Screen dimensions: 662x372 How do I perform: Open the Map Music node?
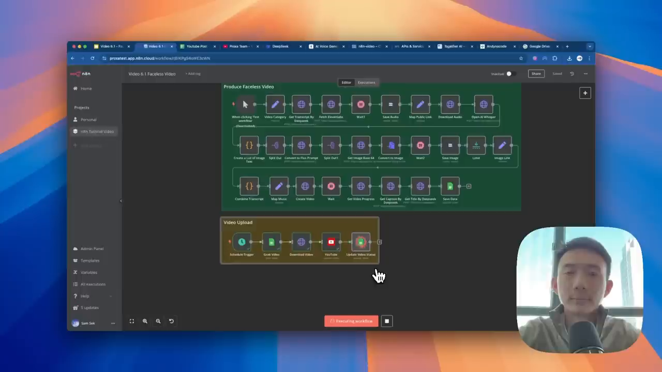pyautogui.click(x=279, y=186)
